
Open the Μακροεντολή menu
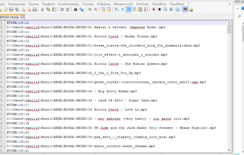coord(123,4)
